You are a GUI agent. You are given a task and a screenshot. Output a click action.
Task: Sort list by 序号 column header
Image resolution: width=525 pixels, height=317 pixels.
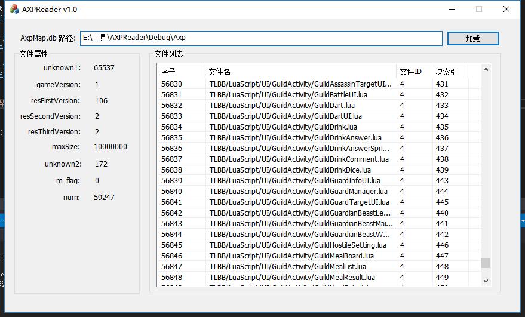[182, 72]
